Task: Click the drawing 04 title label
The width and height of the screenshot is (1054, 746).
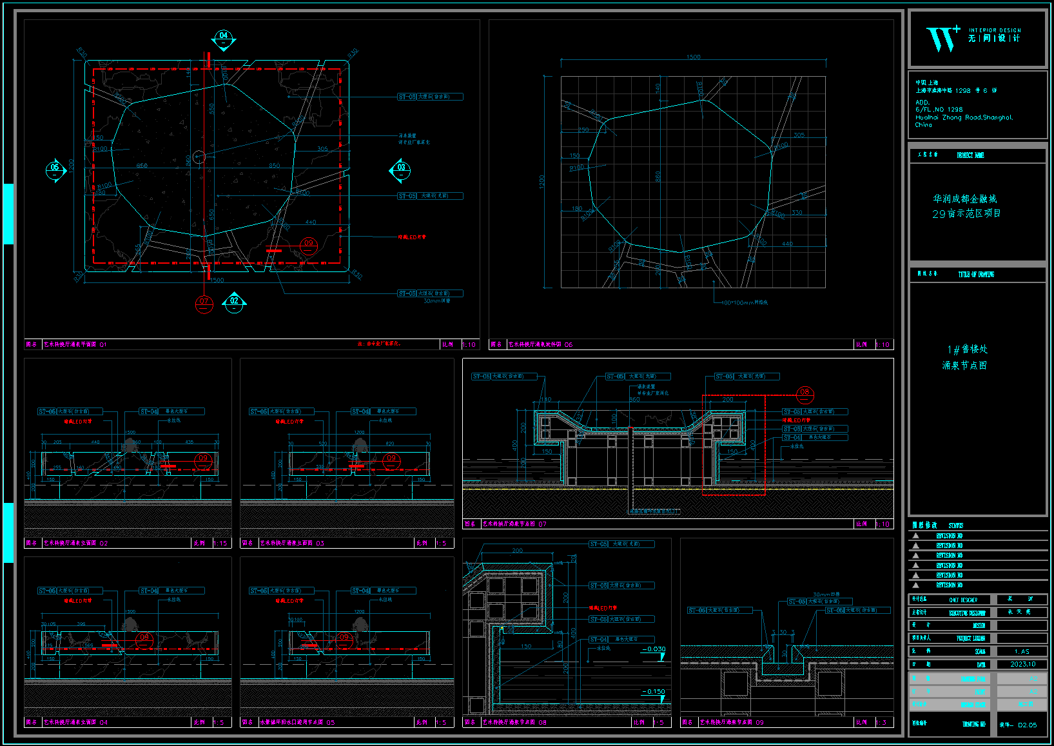Action: (76, 722)
